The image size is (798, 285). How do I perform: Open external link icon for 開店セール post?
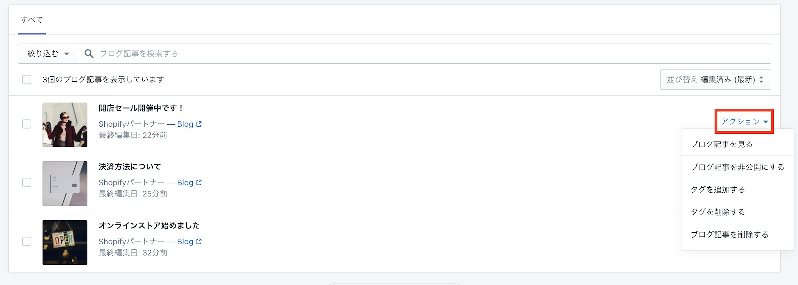(x=199, y=124)
